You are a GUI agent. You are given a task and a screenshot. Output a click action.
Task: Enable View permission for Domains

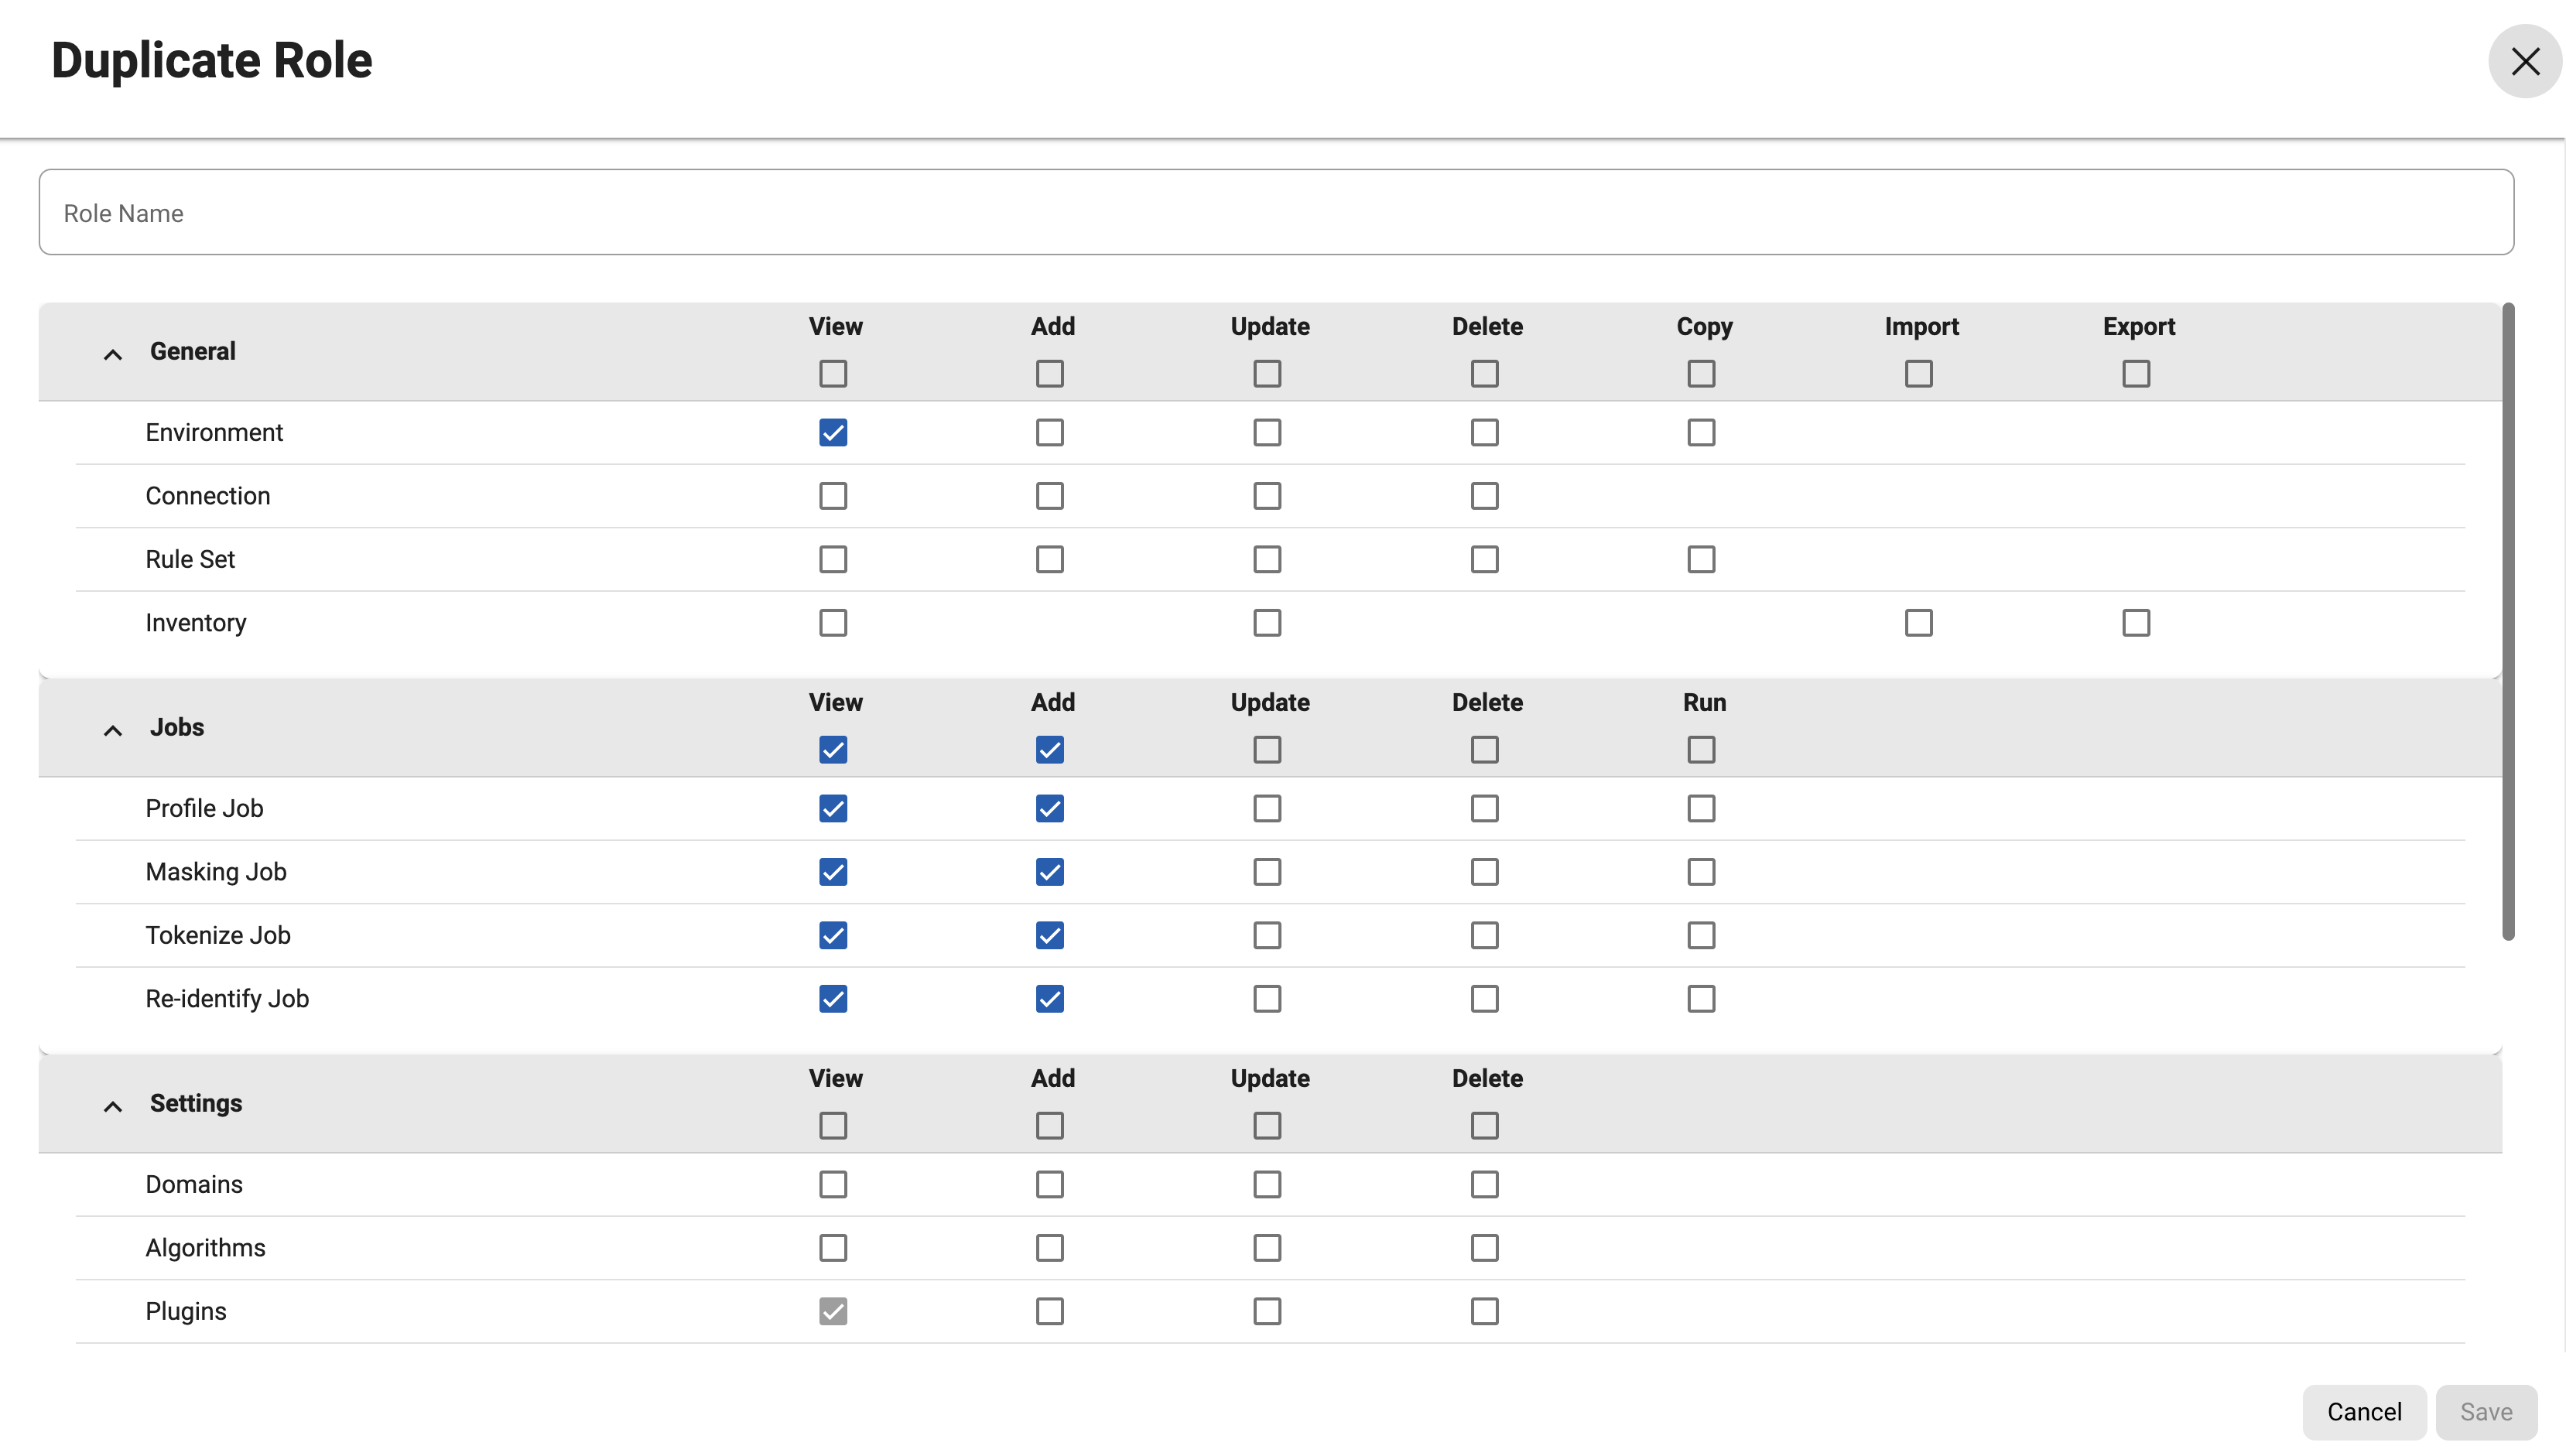click(833, 1184)
